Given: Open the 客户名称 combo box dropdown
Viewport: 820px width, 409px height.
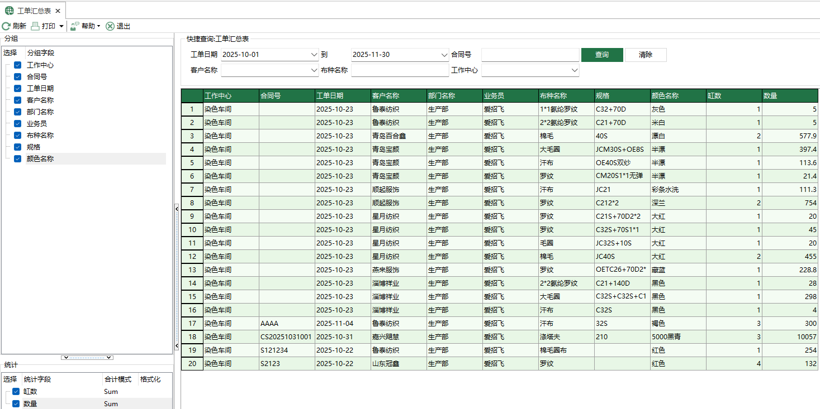Looking at the screenshot, I should tap(313, 70).
